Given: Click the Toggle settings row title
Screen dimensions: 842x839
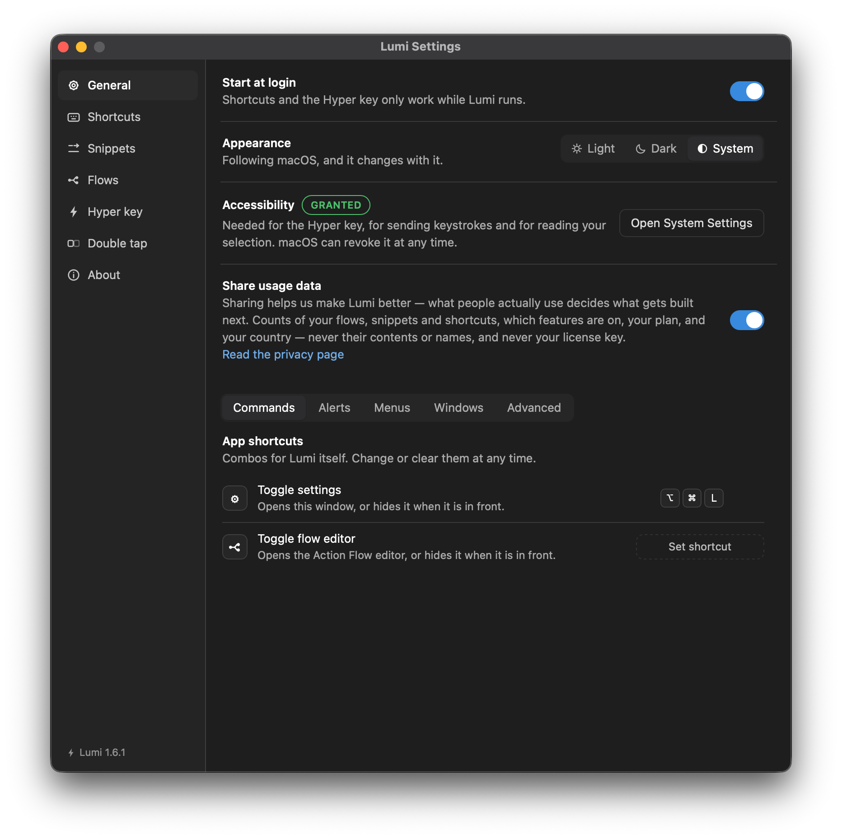Looking at the screenshot, I should click(x=299, y=490).
